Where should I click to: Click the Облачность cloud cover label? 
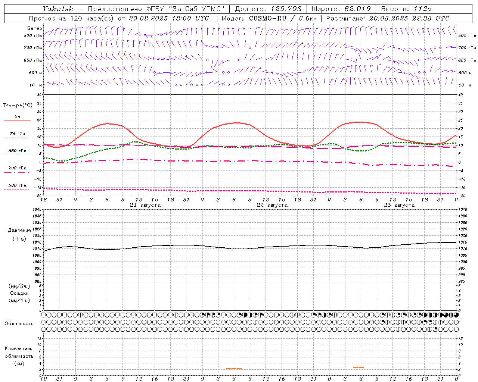(x=19, y=323)
